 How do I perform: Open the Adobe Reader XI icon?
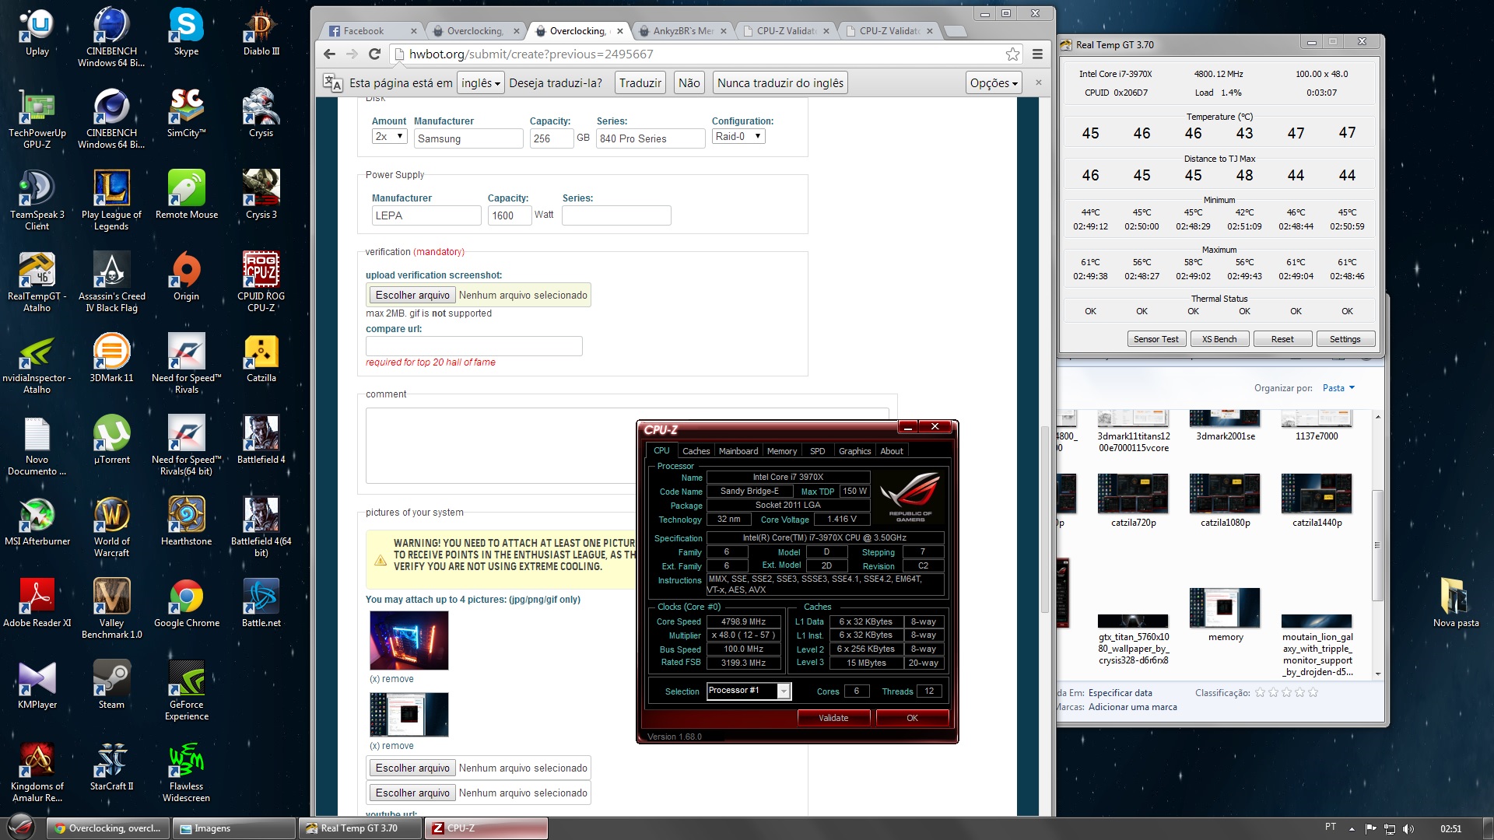[37, 604]
